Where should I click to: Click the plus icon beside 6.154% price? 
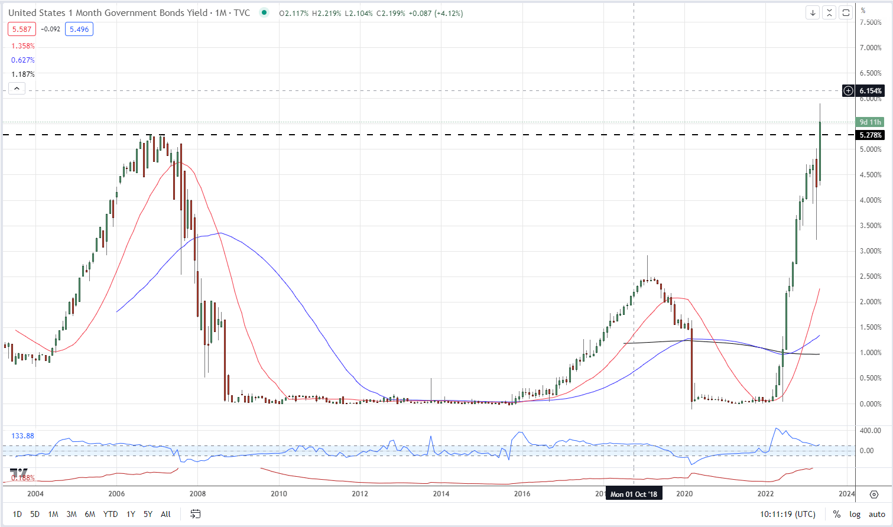[x=848, y=90]
